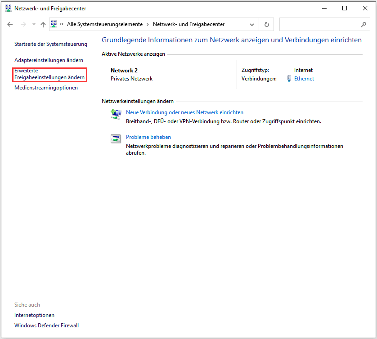Refresh the Netzwerk- und Freigabecenter view

(x=267, y=24)
